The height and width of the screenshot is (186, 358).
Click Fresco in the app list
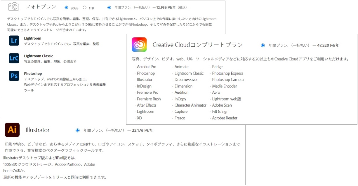click(180, 118)
